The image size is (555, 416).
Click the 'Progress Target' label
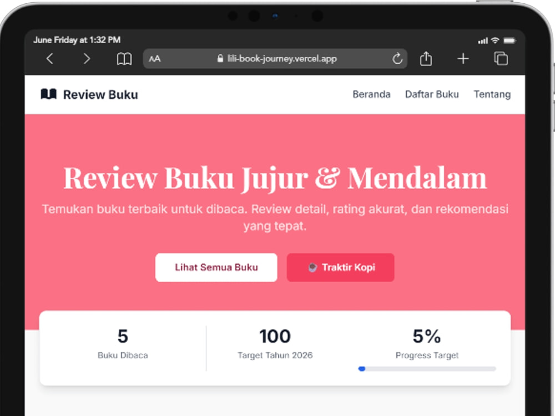pos(427,355)
